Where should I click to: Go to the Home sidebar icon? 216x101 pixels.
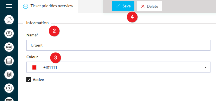(x=9, y=20)
